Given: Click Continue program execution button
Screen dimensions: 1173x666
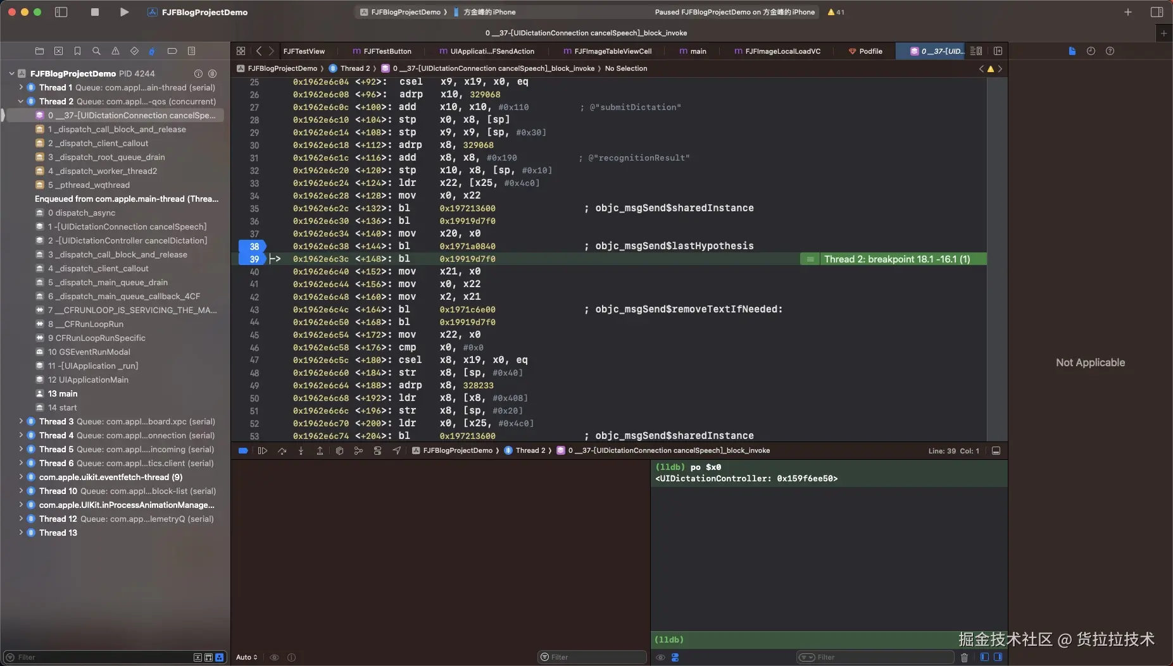Looking at the screenshot, I should (x=263, y=451).
